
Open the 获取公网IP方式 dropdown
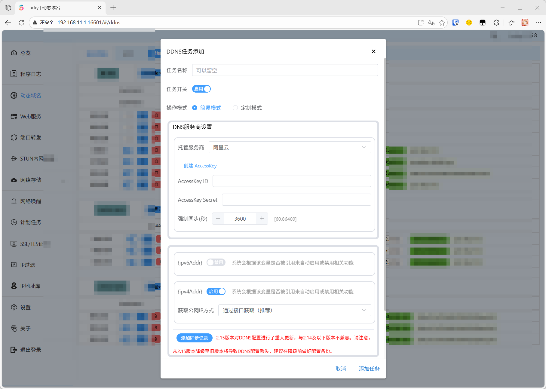294,310
